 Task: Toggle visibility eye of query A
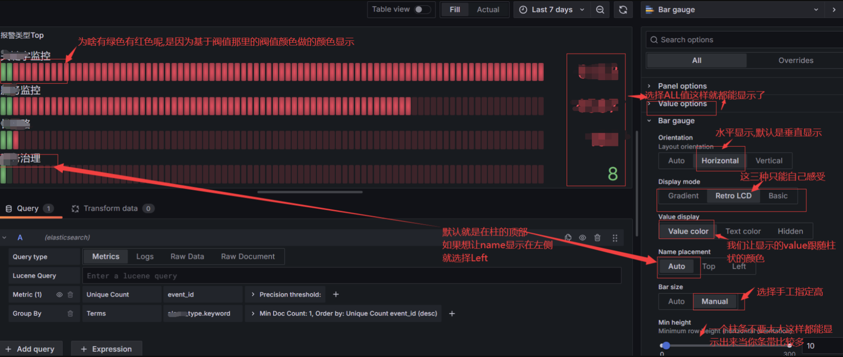583,238
